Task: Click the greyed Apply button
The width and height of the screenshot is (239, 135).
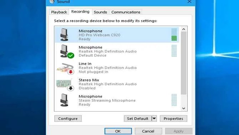Action: click(x=179, y=131)
